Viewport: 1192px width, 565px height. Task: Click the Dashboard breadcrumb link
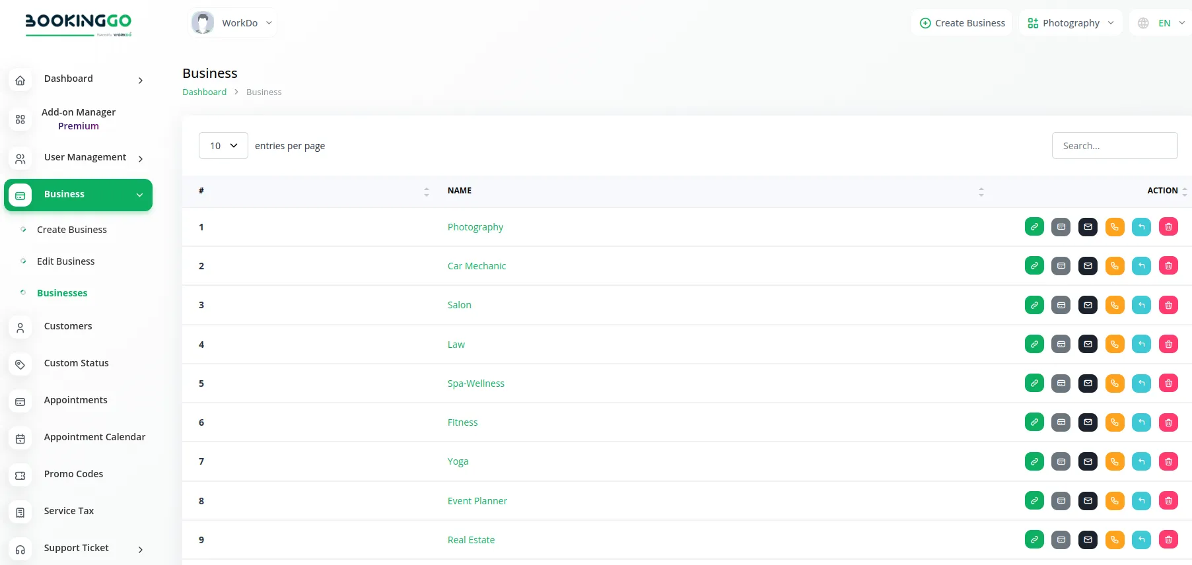click(x=205, y=92)
